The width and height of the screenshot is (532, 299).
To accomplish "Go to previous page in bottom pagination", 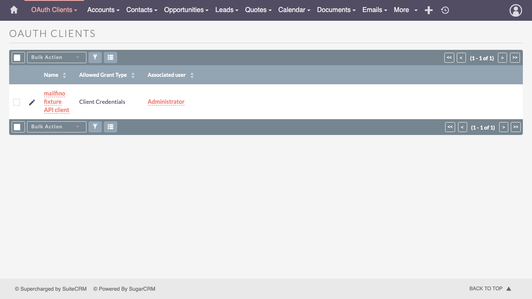I will 463,127.
